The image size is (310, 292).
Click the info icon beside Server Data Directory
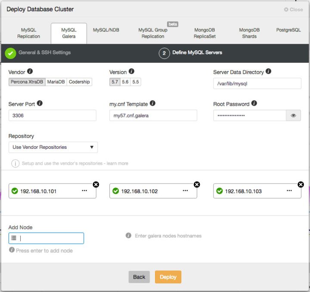click(x=268, y=71)
